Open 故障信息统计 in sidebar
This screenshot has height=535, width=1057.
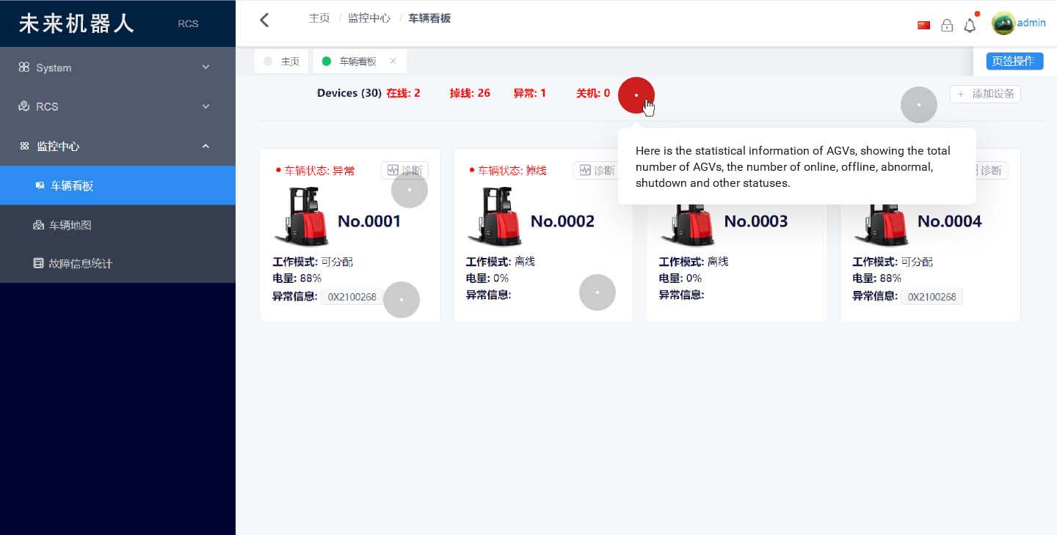point(117,263)
